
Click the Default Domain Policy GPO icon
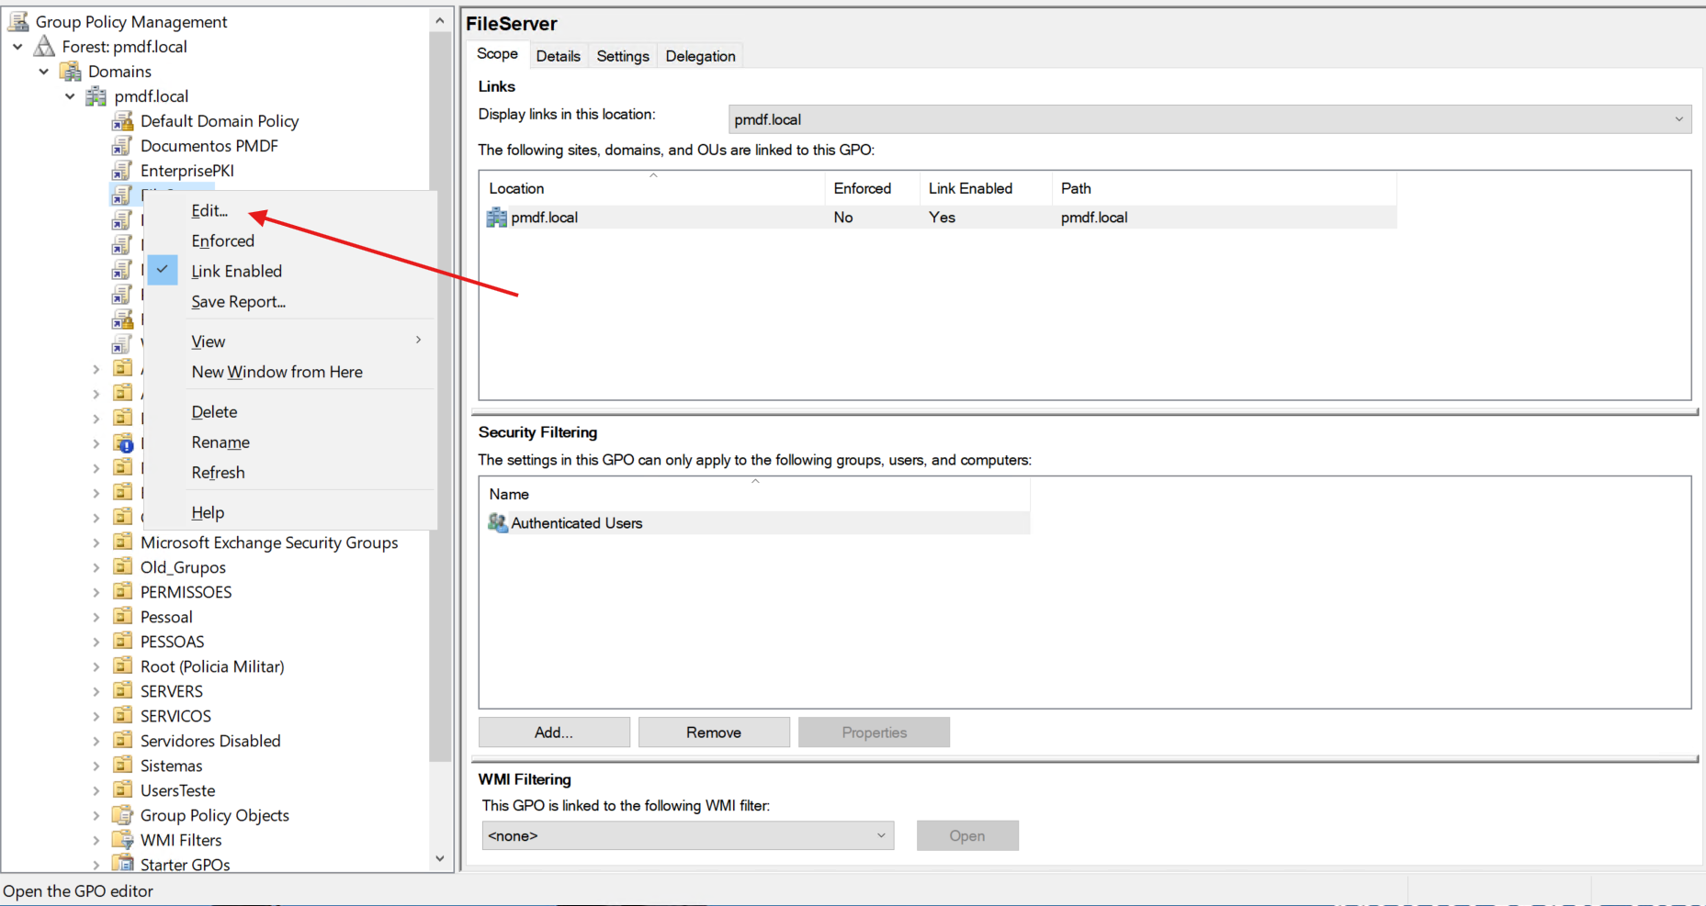pos(122,121)
